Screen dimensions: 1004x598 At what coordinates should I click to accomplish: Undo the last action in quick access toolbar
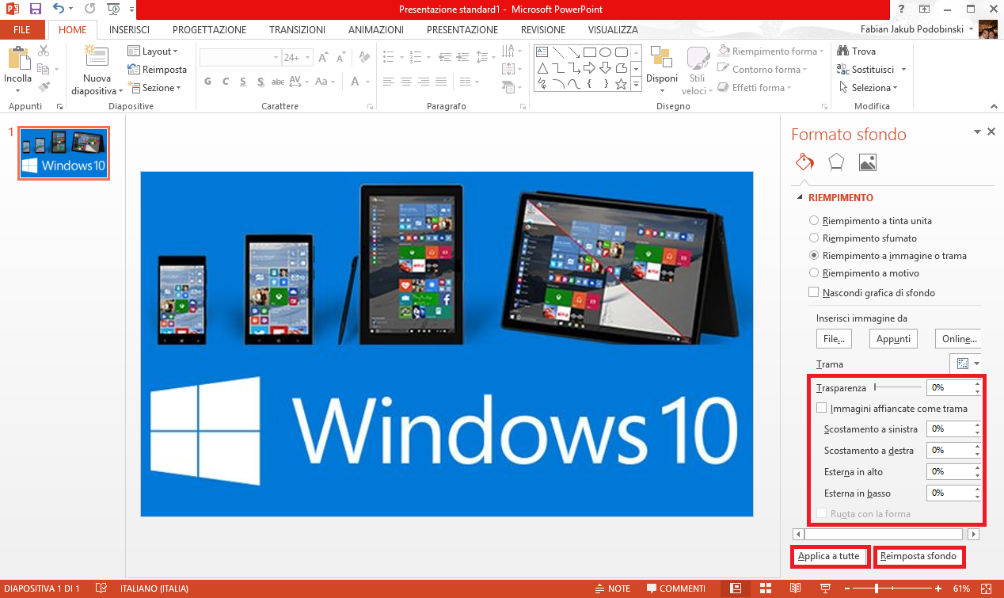point(59,9)
